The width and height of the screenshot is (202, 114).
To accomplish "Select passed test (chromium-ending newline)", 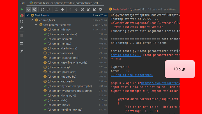I will pyautogui.click(x=65, y=109).
